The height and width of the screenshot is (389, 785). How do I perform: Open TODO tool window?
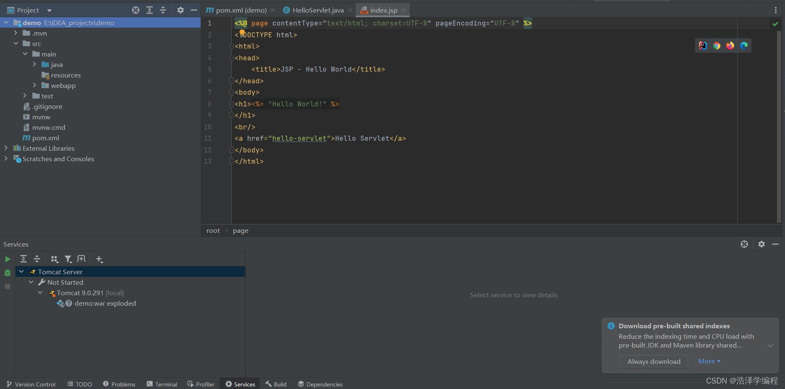[x=80, y=384]
